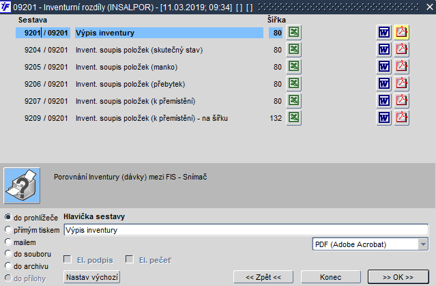The image size is (436, 286).
Task: Export report 9209 na šířku to PDF
Action: coord(401,118)
